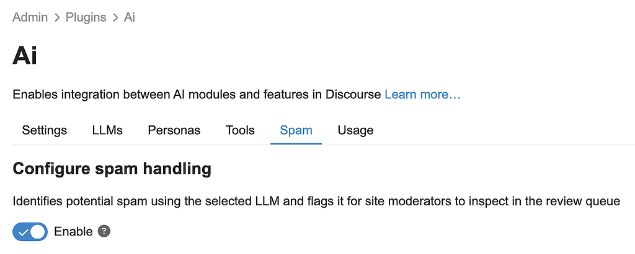The width and height of the screenshot is (635, 254).
Task: Click the large Ai page heading
Action: point(25,56)
